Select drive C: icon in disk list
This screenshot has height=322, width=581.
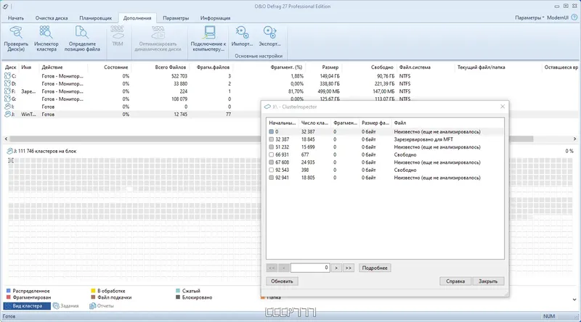(x=7, y=76)
